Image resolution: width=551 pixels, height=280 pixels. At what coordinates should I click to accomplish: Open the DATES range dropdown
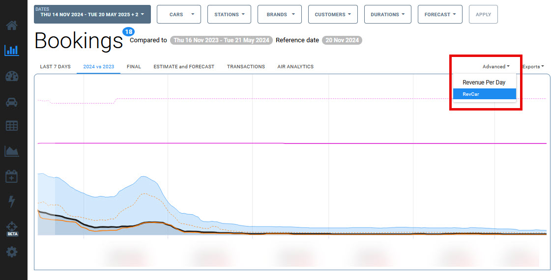(92, 14)
